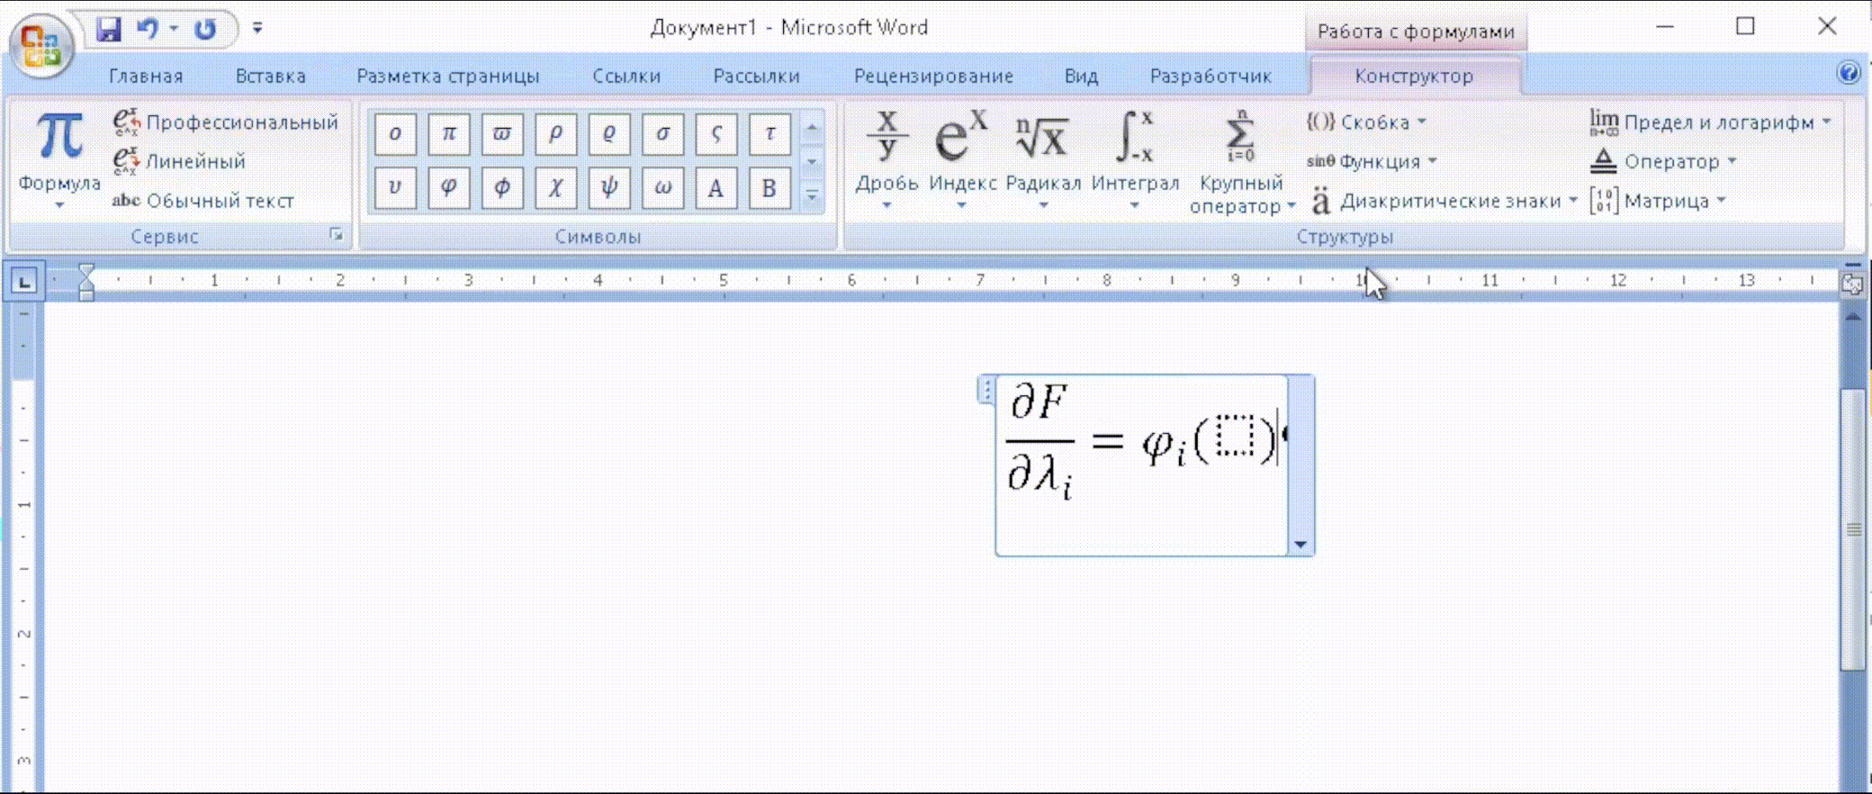Screen dimensions: 1872x794
Task: Insert the tau symbol
Action: pos(769,135)
